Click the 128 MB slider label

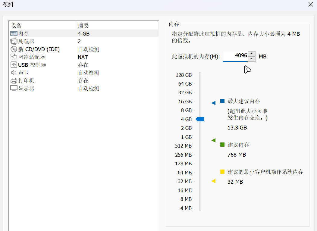183,164
